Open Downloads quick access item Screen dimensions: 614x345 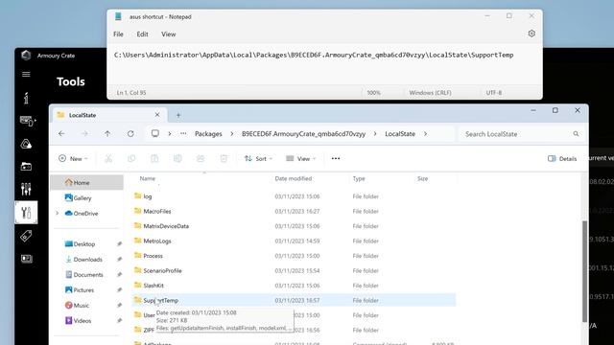(x=87, y=260)
